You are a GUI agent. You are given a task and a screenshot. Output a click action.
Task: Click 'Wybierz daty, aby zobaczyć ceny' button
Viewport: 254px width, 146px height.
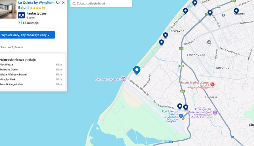tap(27, 35)
